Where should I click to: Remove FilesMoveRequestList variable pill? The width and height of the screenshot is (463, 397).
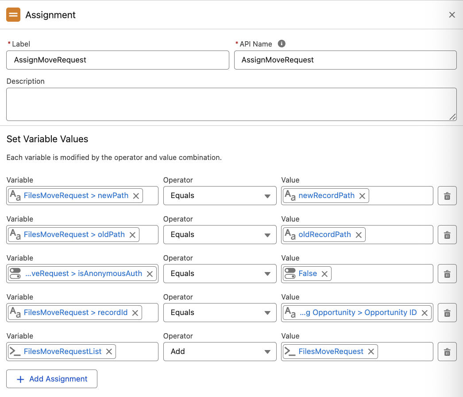pyautogui.click(x=109, y=352)
